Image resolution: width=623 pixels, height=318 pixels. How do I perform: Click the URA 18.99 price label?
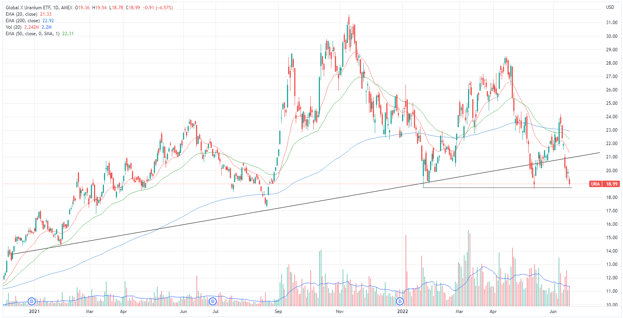pos(604,184)
